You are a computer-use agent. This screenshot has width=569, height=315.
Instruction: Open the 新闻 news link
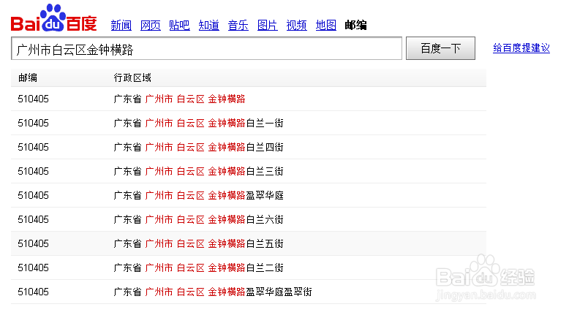121,26
